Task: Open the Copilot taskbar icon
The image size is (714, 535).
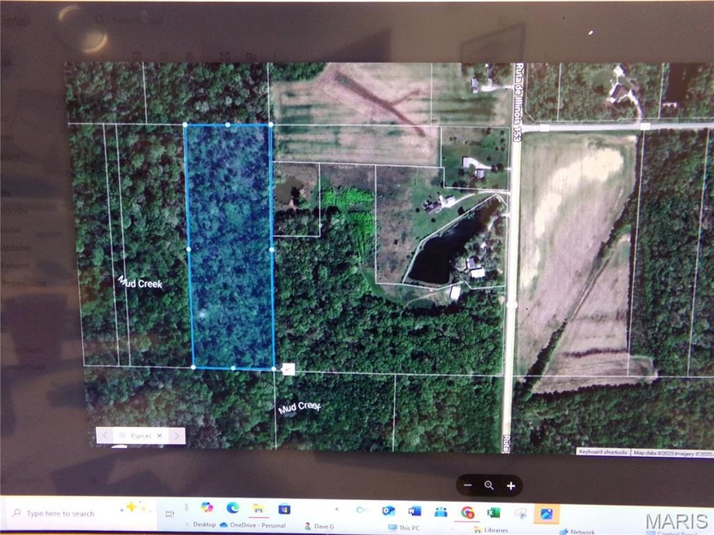Action: click(x=206, y=507)
